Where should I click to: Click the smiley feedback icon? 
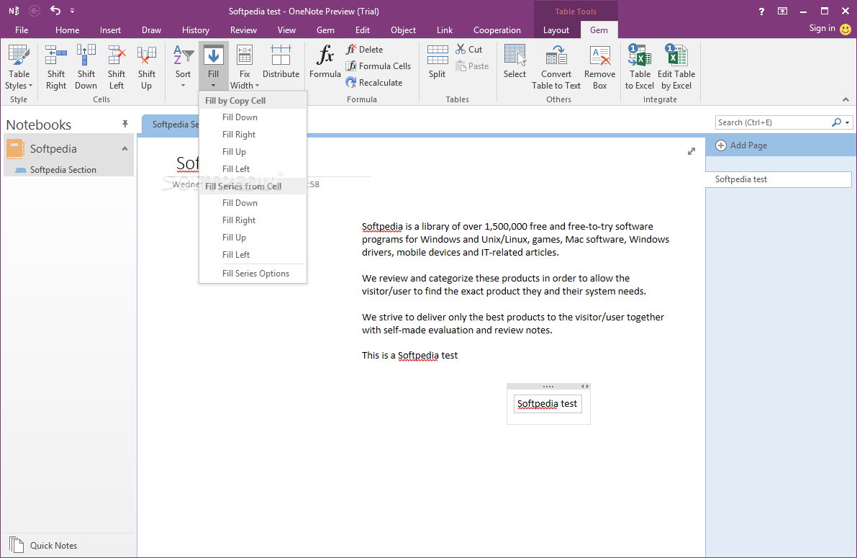845,29
